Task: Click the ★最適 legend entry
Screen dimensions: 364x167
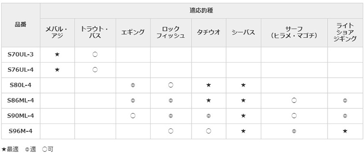Action: point(10,149)
